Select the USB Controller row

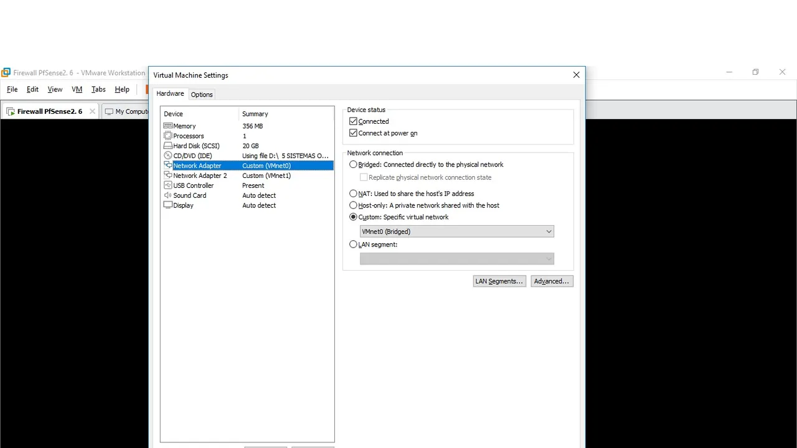pyautogui.click(x=247, y=185)
